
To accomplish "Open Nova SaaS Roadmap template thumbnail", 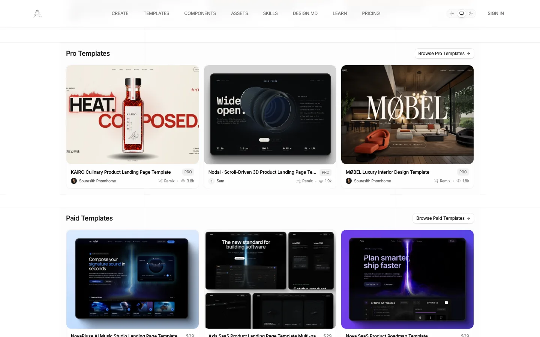I will point(407,279).
